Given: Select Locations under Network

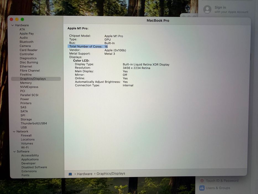Looking at the screenshot, I should click(28, 139).
